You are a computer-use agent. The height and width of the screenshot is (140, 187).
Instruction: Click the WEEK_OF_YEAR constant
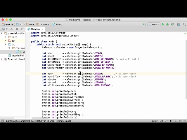tap(103, 65)
